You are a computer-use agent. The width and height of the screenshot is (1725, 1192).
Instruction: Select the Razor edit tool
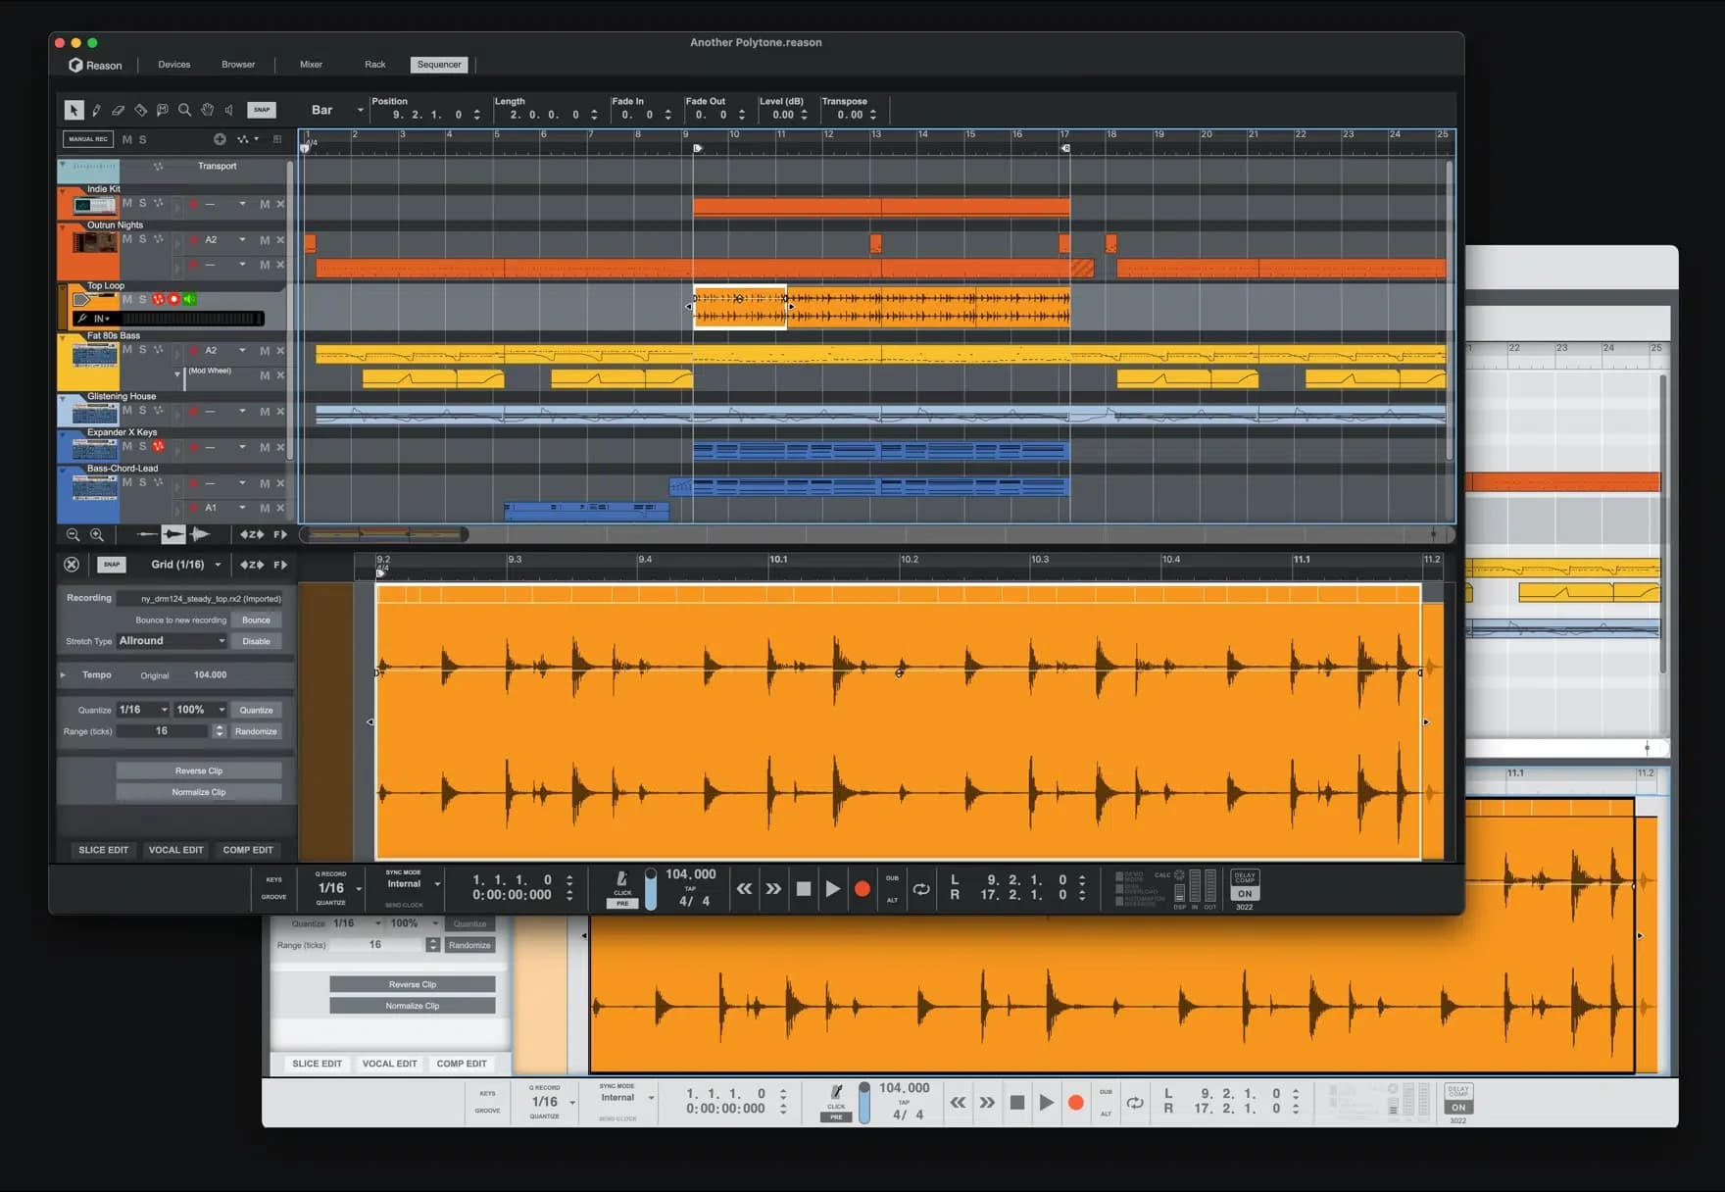(x=140, y=110)
